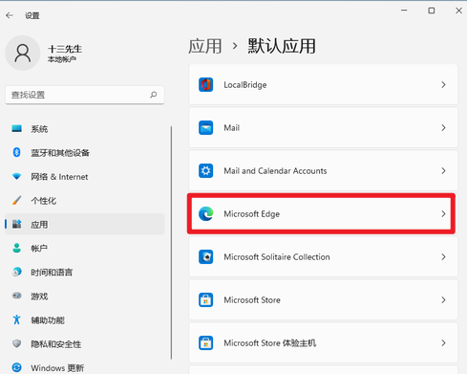Image resolution: width=467 pixels, height=374 pixels.
Task: Click the user profile avatar
Action: [x=23, y=53]
